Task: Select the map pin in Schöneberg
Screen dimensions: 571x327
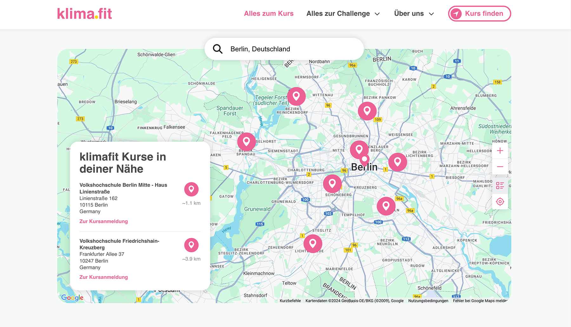Action: tap(332, 183)
